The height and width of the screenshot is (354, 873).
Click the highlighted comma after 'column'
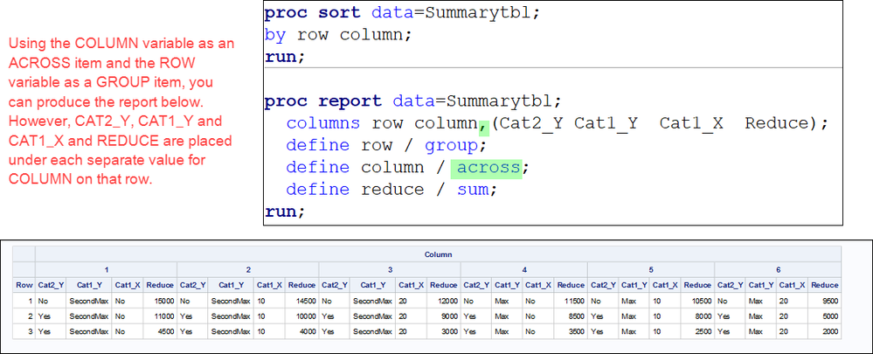483,124
